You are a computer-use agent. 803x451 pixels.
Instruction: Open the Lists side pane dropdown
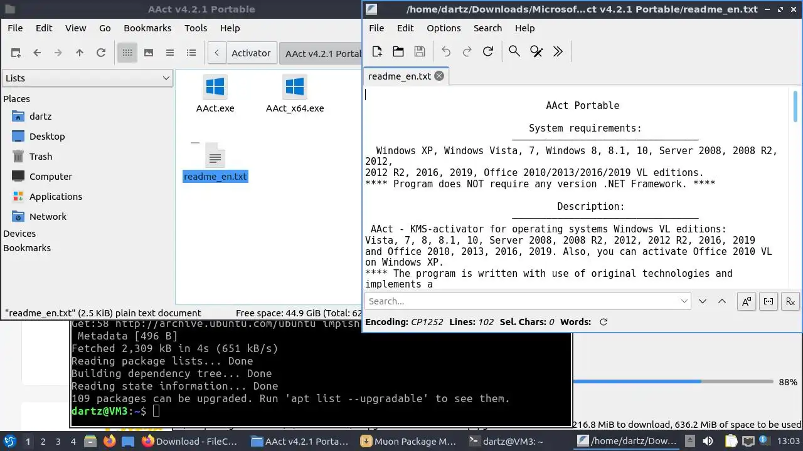pos(87,78)
